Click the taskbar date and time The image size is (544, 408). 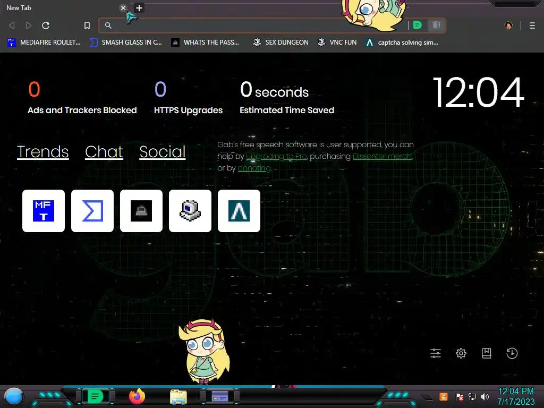(516, 396)
